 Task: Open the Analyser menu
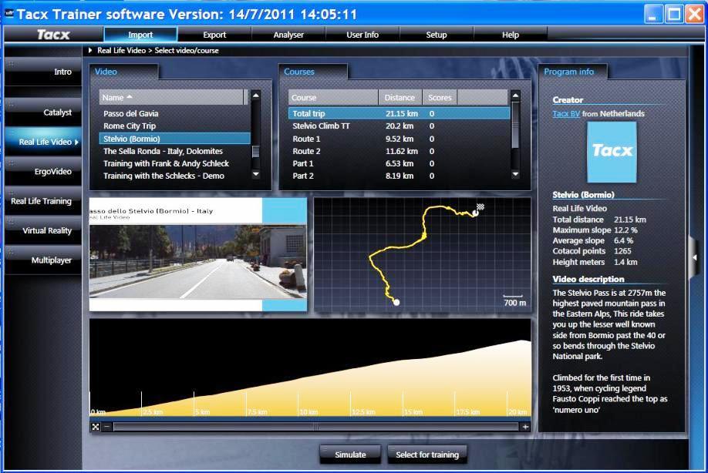tap(288, 35)
